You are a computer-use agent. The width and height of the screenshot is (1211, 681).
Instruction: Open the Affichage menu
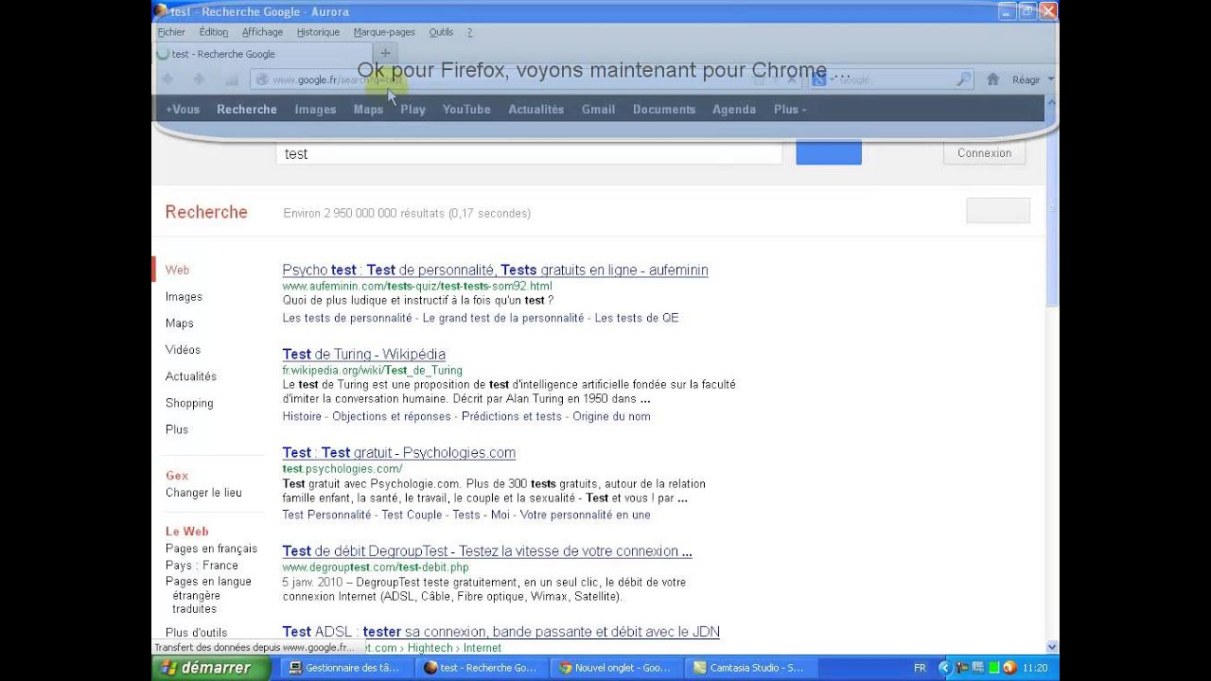(x=262, y=32)
